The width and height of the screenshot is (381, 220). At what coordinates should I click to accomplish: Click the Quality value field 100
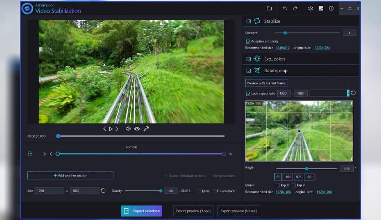tap(170, 191)
